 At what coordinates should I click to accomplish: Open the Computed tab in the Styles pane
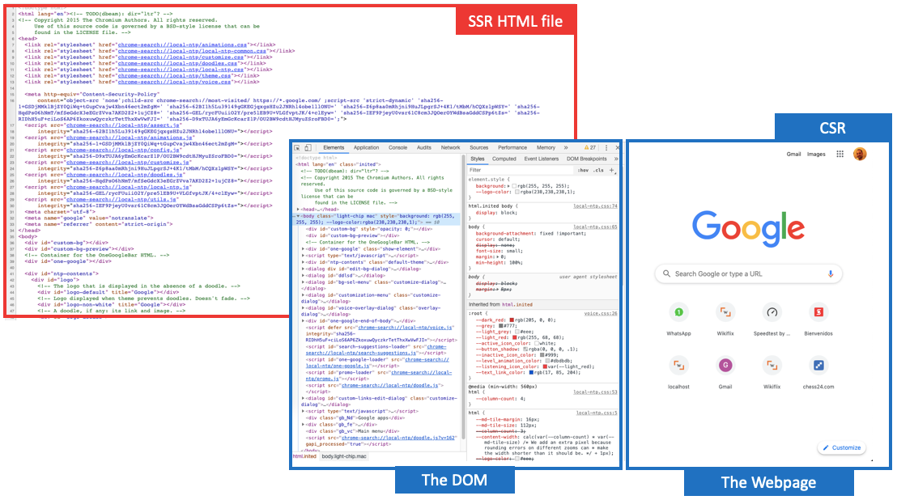coord(504,159)
